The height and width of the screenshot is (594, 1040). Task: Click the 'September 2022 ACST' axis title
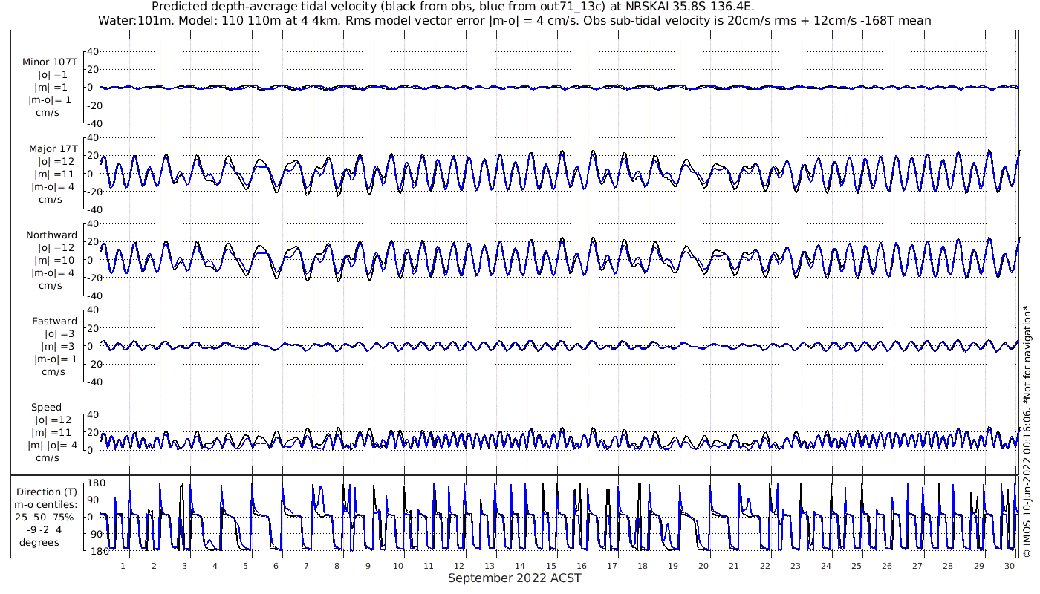514,578
